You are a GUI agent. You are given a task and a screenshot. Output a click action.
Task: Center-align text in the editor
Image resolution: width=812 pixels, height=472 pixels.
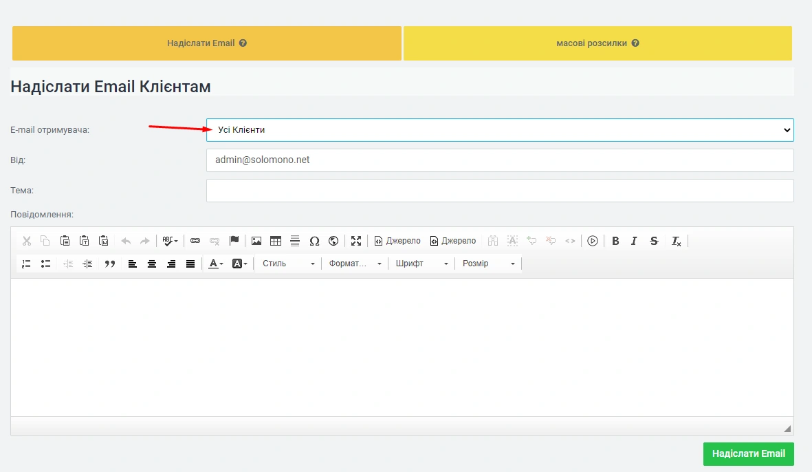point(152,264)
